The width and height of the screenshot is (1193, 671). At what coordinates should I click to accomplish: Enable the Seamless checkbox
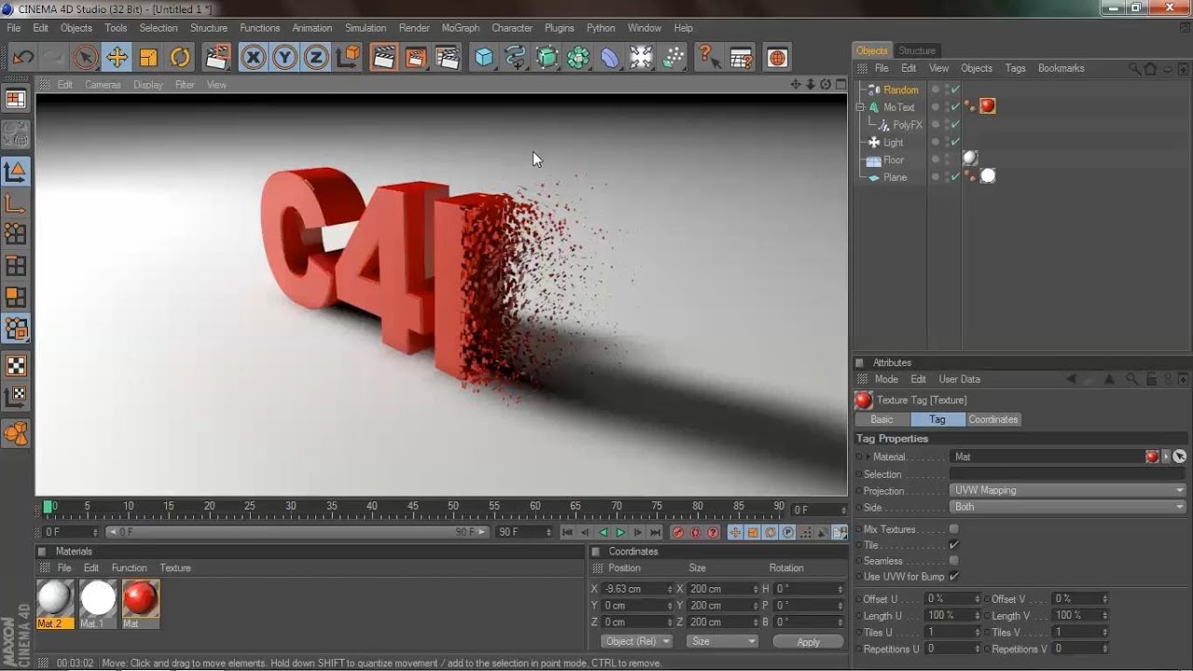(953, 561)
